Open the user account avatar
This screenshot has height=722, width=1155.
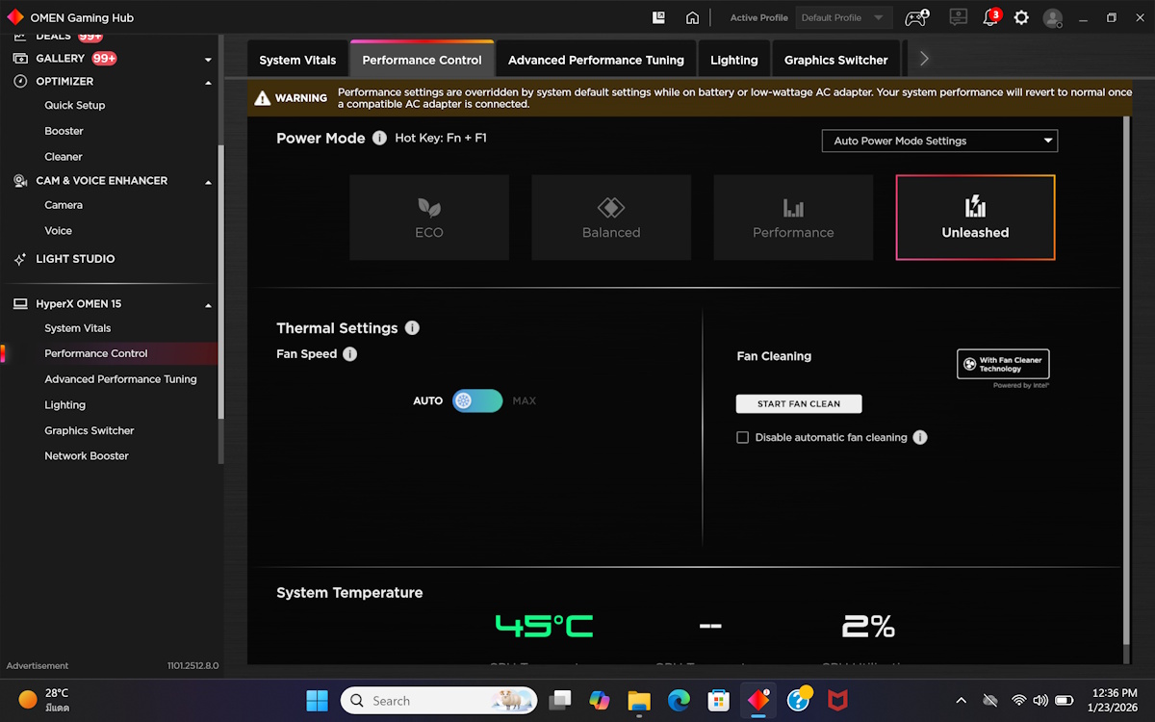click(1053, 17)
